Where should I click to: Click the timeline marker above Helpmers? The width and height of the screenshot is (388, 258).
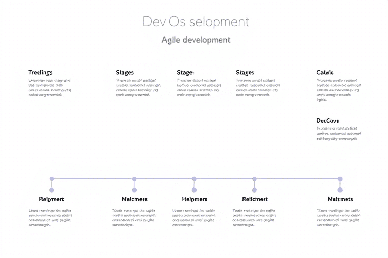[x=194, y=179]
